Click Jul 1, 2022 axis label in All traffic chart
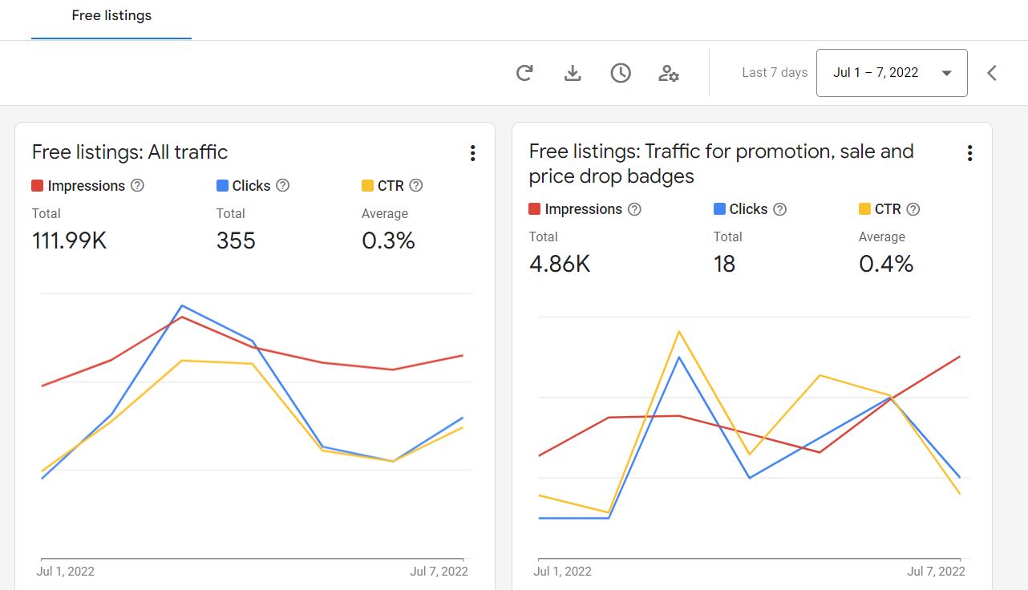 pyautogui.click(x=66, y=572)
